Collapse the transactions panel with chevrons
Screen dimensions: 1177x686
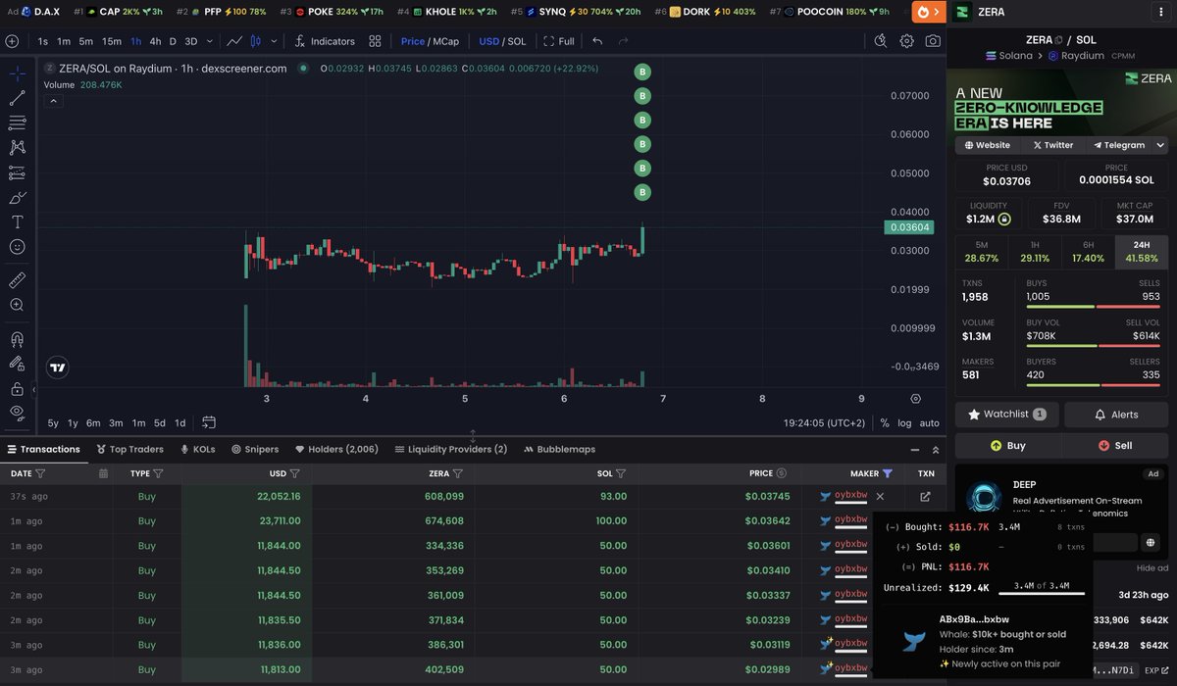[936, 449]
